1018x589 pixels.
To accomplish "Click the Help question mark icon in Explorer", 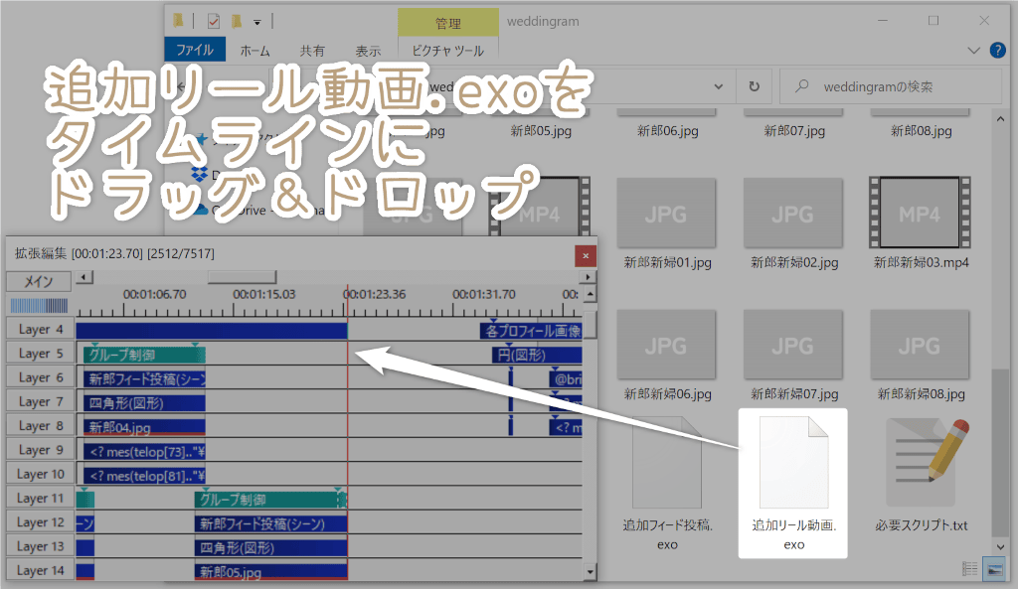I will point(998,50).
